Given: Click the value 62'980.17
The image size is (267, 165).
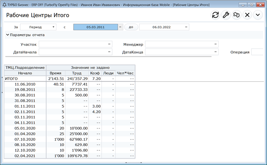Looking at the screenshot, I should coord(79,139).
